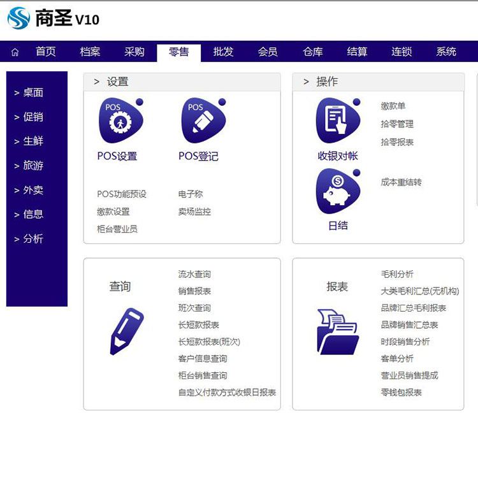Select the 零售 tab
The width and height of the screenshot is (478, 478).
click(x=179, y=52)
